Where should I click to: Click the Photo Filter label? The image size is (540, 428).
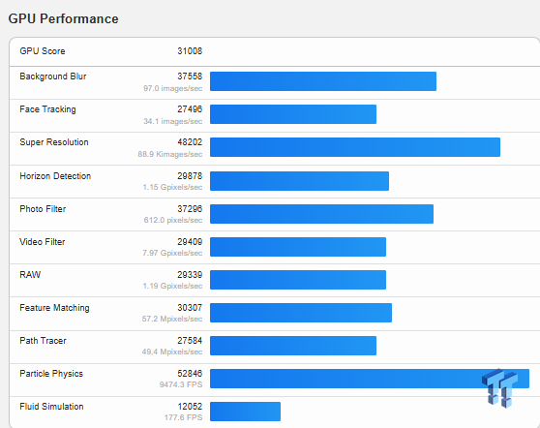[x=43, y=209]
